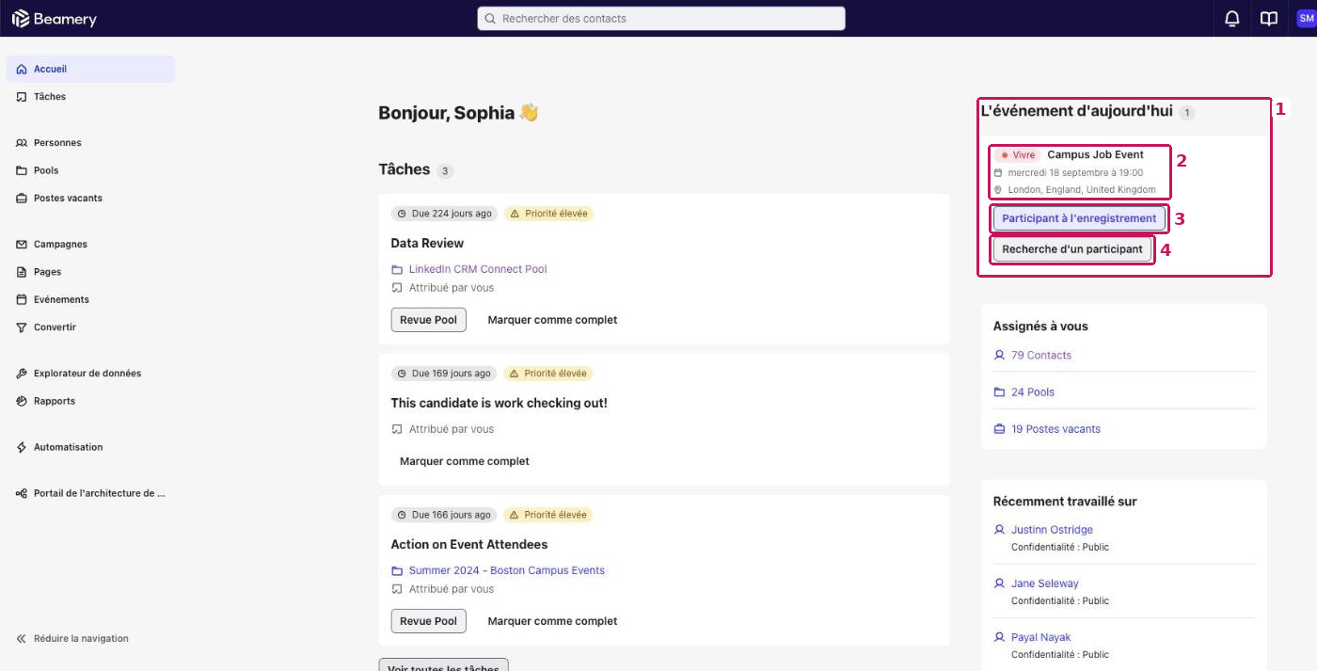The image size is (1317, 671).
Task: Open Payal Nayak contact
Action: click(x=1040, y=637)
